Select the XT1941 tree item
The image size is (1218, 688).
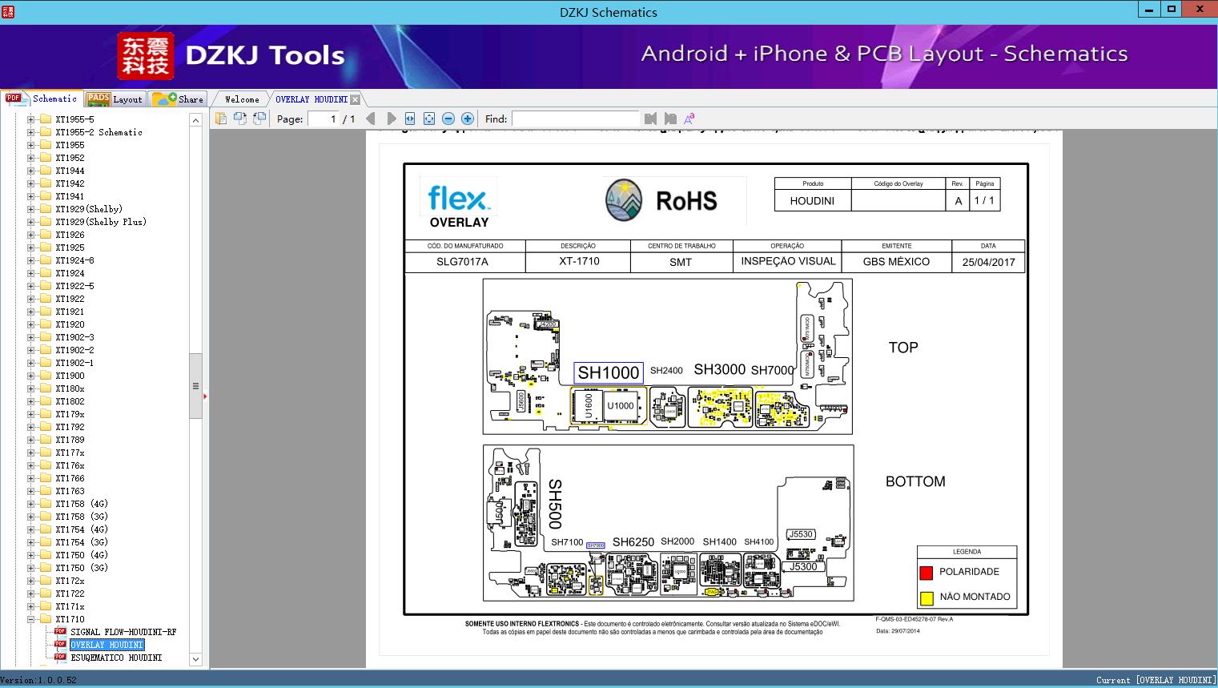pos(70,196)
